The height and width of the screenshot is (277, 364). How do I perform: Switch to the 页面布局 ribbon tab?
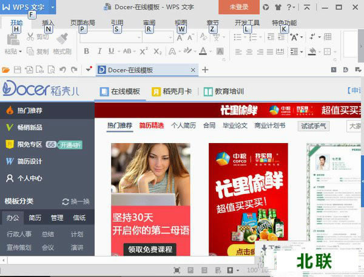click(83, 22)
